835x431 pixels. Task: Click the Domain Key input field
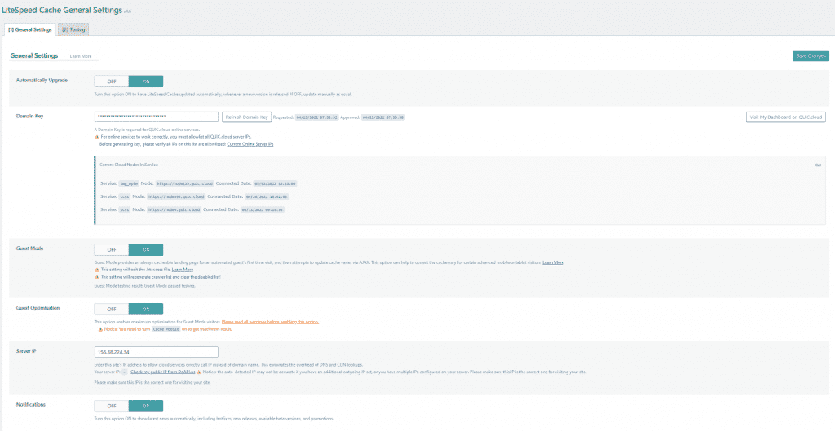point(156,117)
